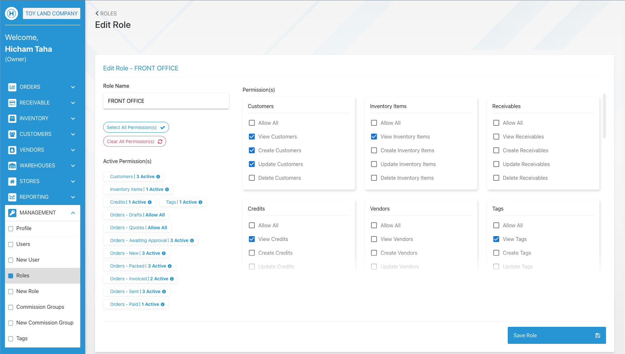The width and height of the screenshot is (625, 354).
Task: Expand the REPORTING sidebar chevron
Action: click(x=73, y=197)
